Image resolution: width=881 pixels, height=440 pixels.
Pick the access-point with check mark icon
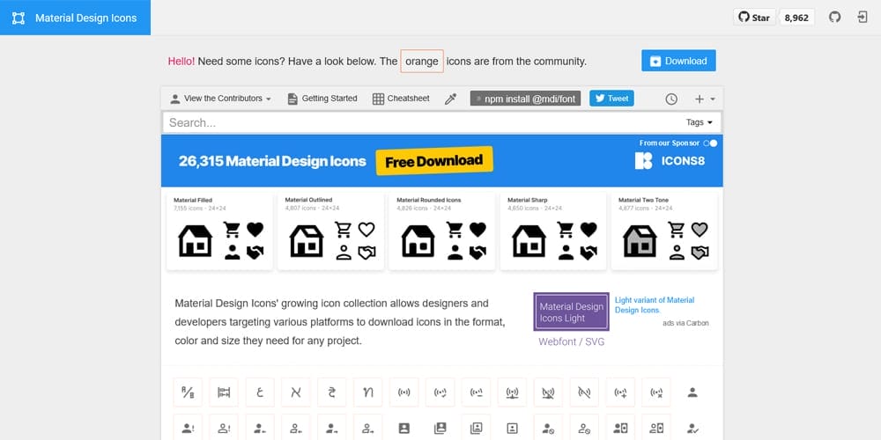coord(440,392)
